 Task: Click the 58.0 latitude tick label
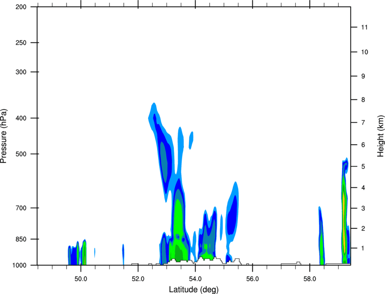pyautogui.click(x=310, y=279)
